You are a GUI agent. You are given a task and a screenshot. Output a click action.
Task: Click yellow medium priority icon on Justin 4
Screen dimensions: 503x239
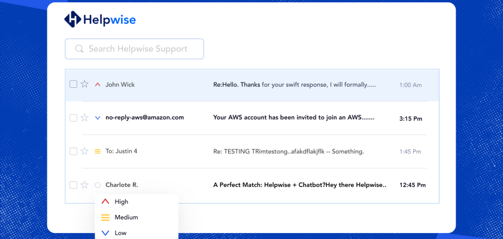98,152
